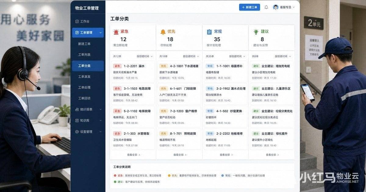Open 工单处理 in the sidebar
Viewport: 366px width, 192px height.
click(x=84, y=87)
